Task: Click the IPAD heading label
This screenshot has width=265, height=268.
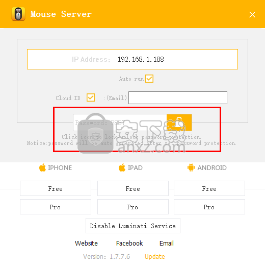Action: coord(135,168)
